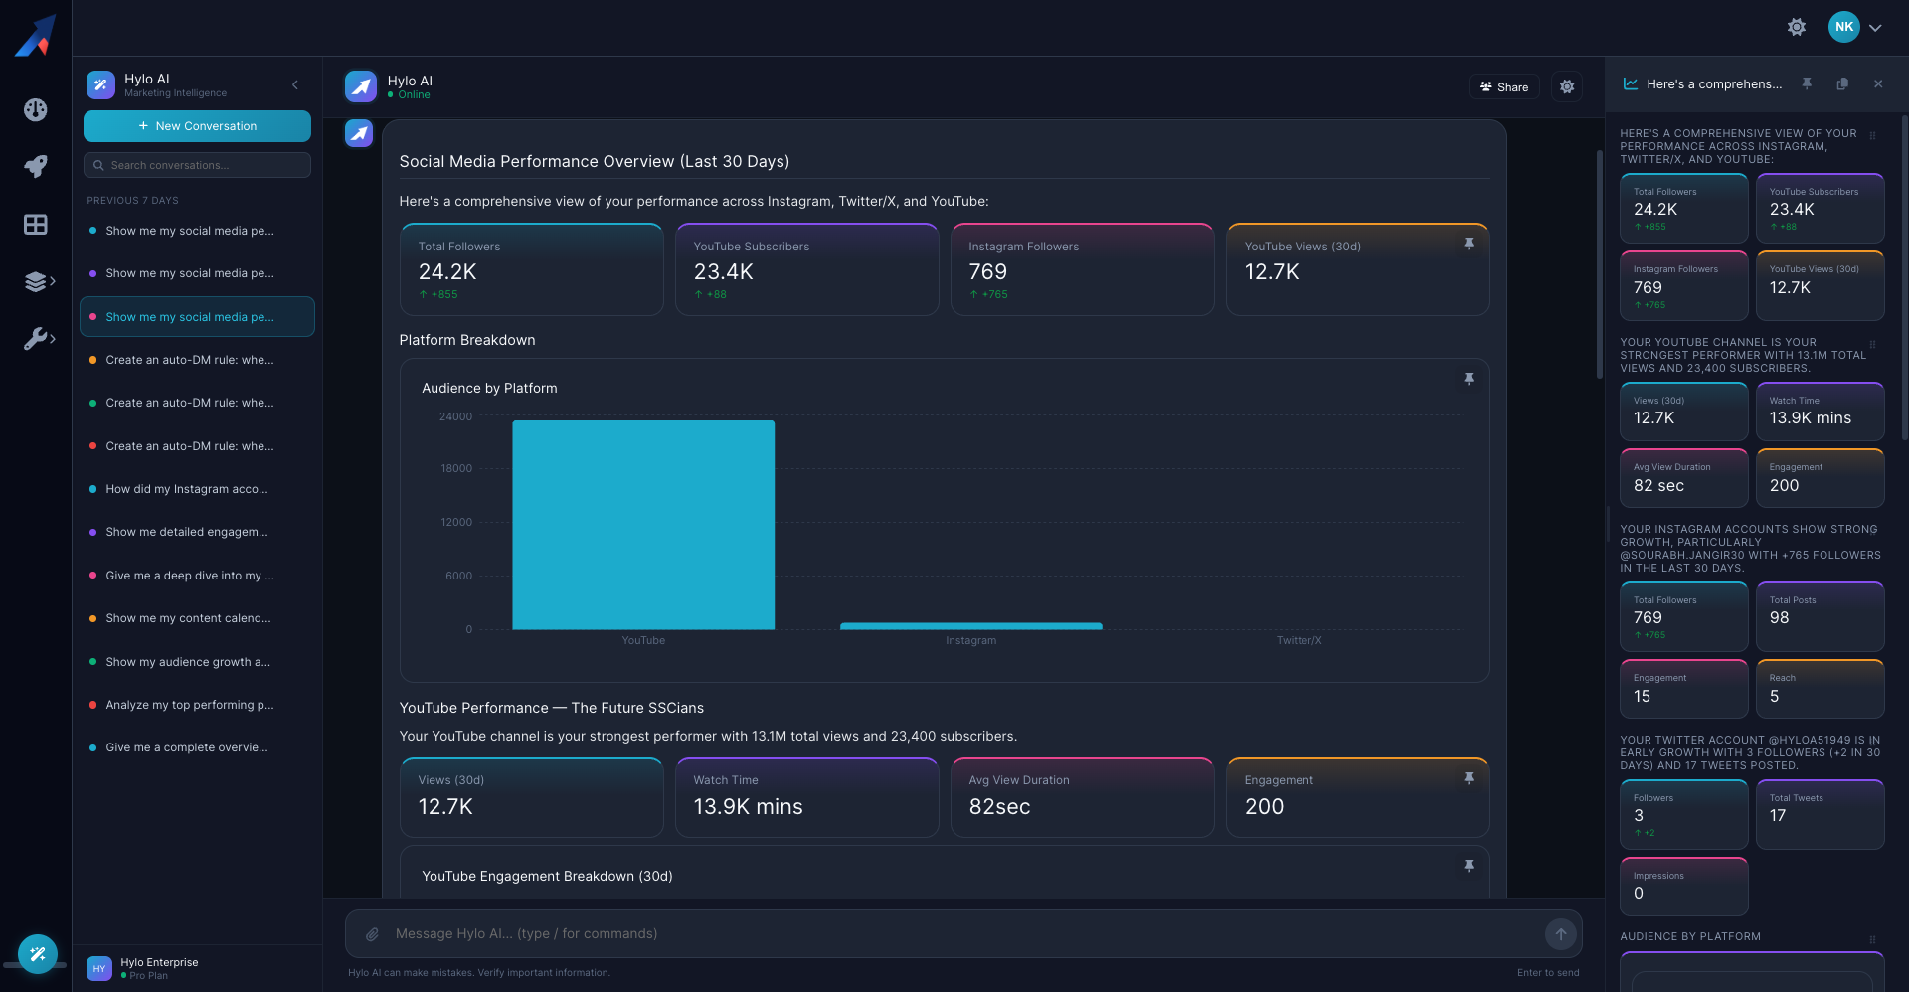The width and height of the screenshot is (1909, 992).
Task: Select the Avg View Duration 82sec card in chat
Action: [1083, 797]
